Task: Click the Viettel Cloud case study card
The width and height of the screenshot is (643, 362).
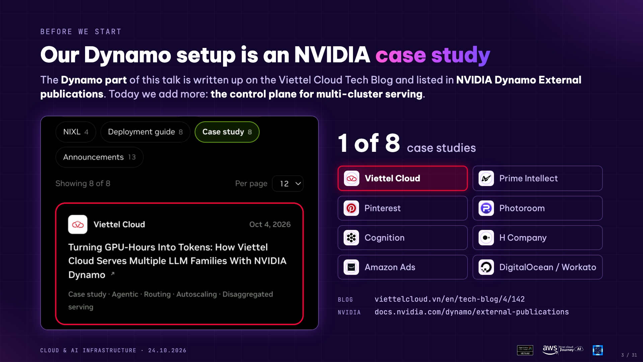Action: (403, 178)
